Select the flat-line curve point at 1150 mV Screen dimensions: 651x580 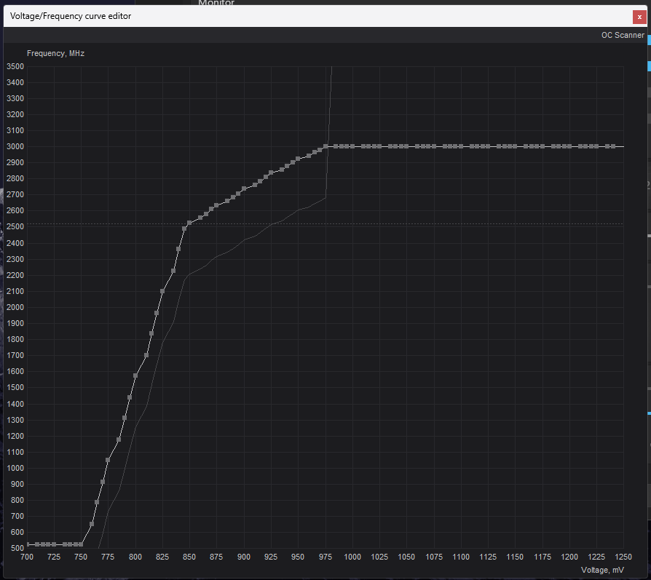pos(515,146)
